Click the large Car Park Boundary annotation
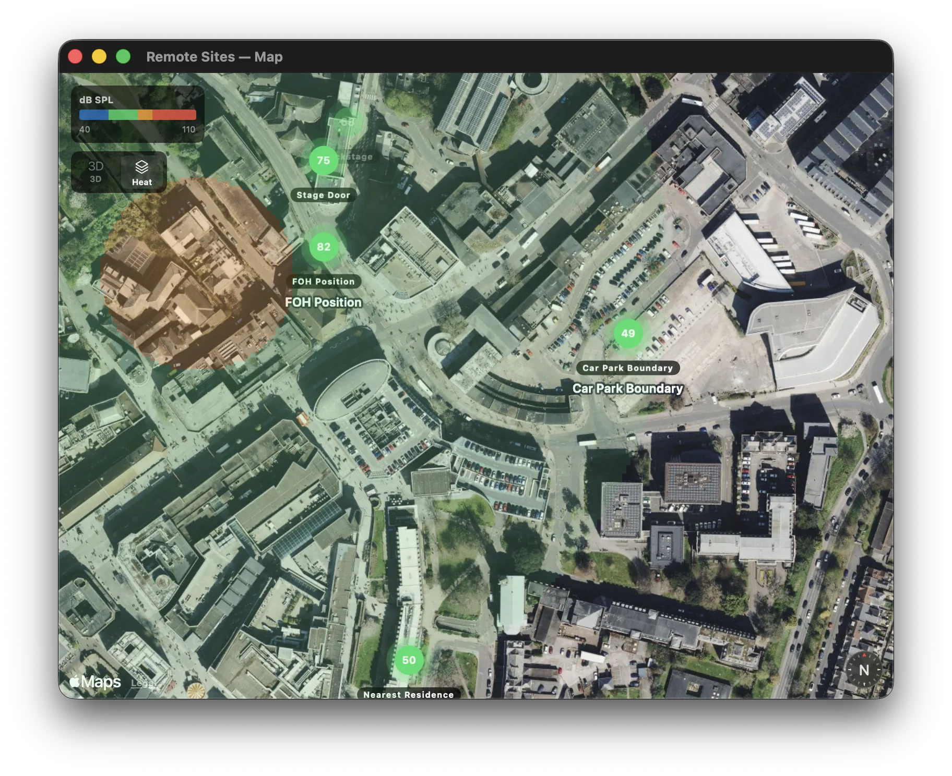 pos(628,389)
